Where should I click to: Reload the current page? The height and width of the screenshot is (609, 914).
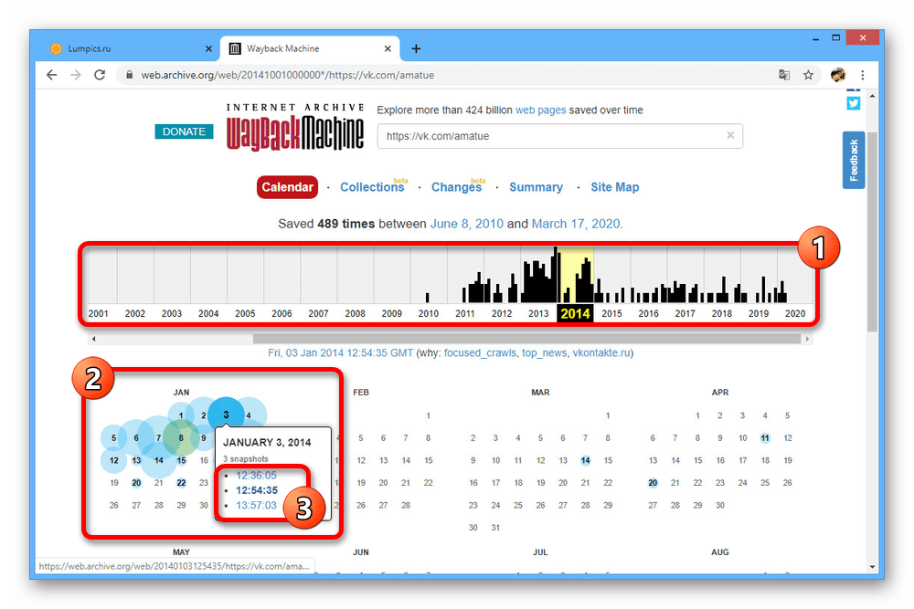[100, 75]
